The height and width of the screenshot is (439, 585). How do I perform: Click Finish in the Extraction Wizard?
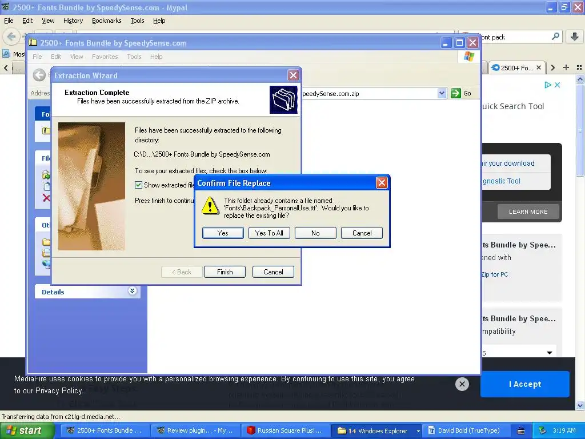pos(225,272)
